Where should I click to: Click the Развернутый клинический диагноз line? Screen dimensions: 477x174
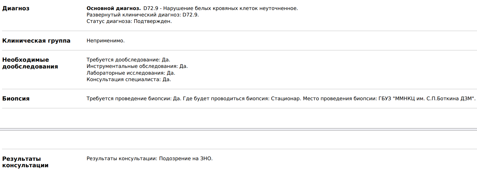point(143,15)
